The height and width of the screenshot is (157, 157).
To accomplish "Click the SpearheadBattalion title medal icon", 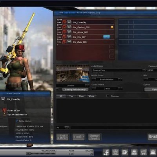I will coord(5,115).
